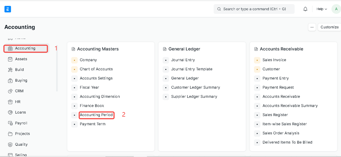Open the Payroll module in sidebar
Image resolution: width=341 pixels, height=157 pixels.
coord(21,123)
